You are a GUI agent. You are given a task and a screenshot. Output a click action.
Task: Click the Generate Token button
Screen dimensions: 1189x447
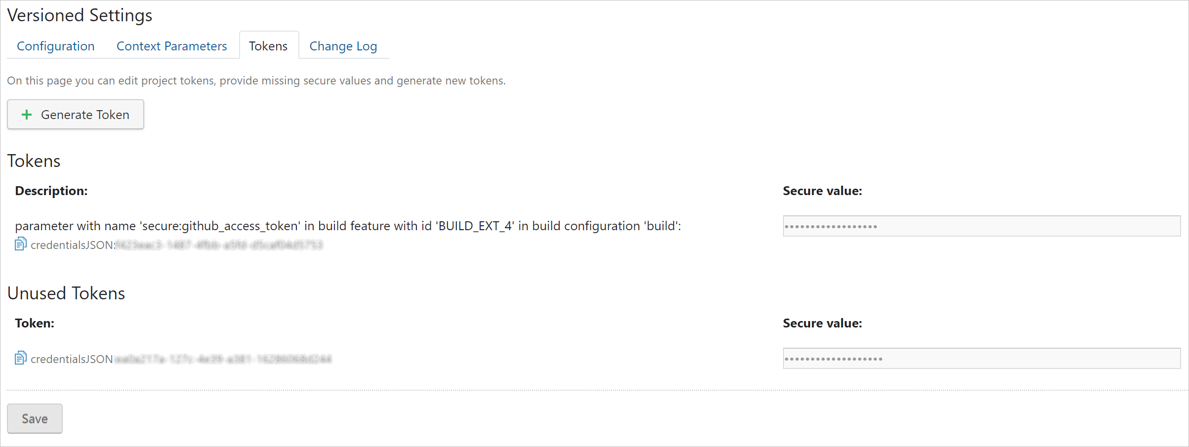[x=76, y=115]
